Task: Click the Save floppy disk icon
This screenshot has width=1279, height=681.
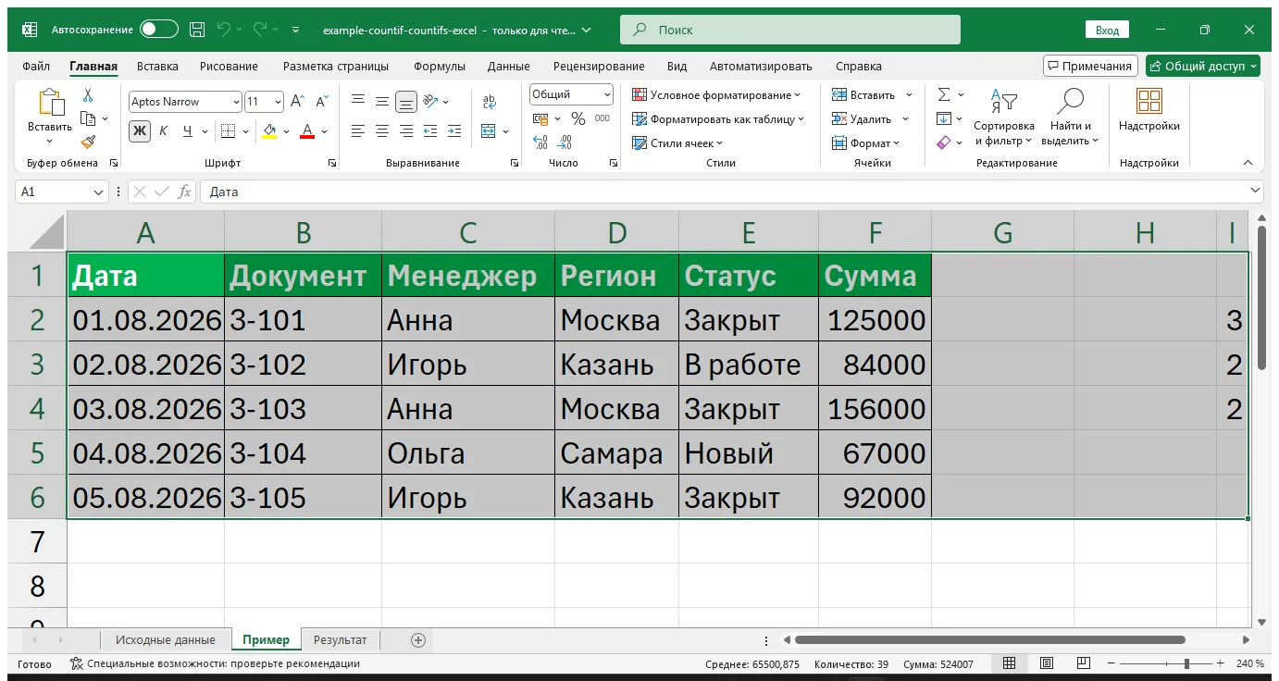Action: tap(197, 30)
